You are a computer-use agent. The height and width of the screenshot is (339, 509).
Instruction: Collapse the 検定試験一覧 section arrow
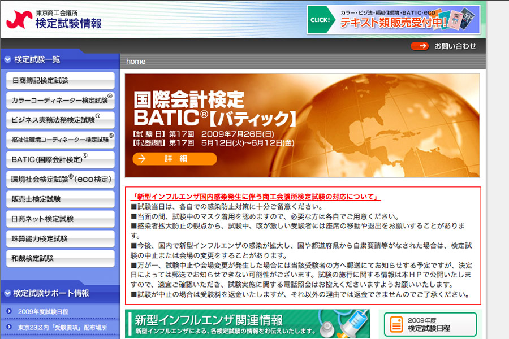coord(8,59)
